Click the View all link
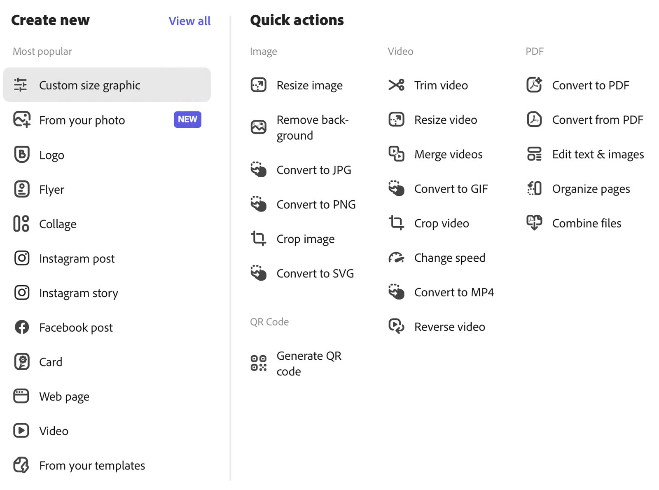Screen dimensions: 659x490 pyautogui.click(x=189, y=21)
